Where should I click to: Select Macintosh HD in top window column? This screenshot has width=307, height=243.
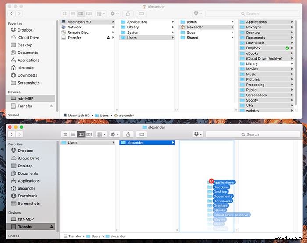click(88, 22)
